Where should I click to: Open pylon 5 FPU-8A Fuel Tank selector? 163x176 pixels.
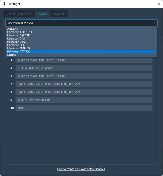[x=84, y=68]
